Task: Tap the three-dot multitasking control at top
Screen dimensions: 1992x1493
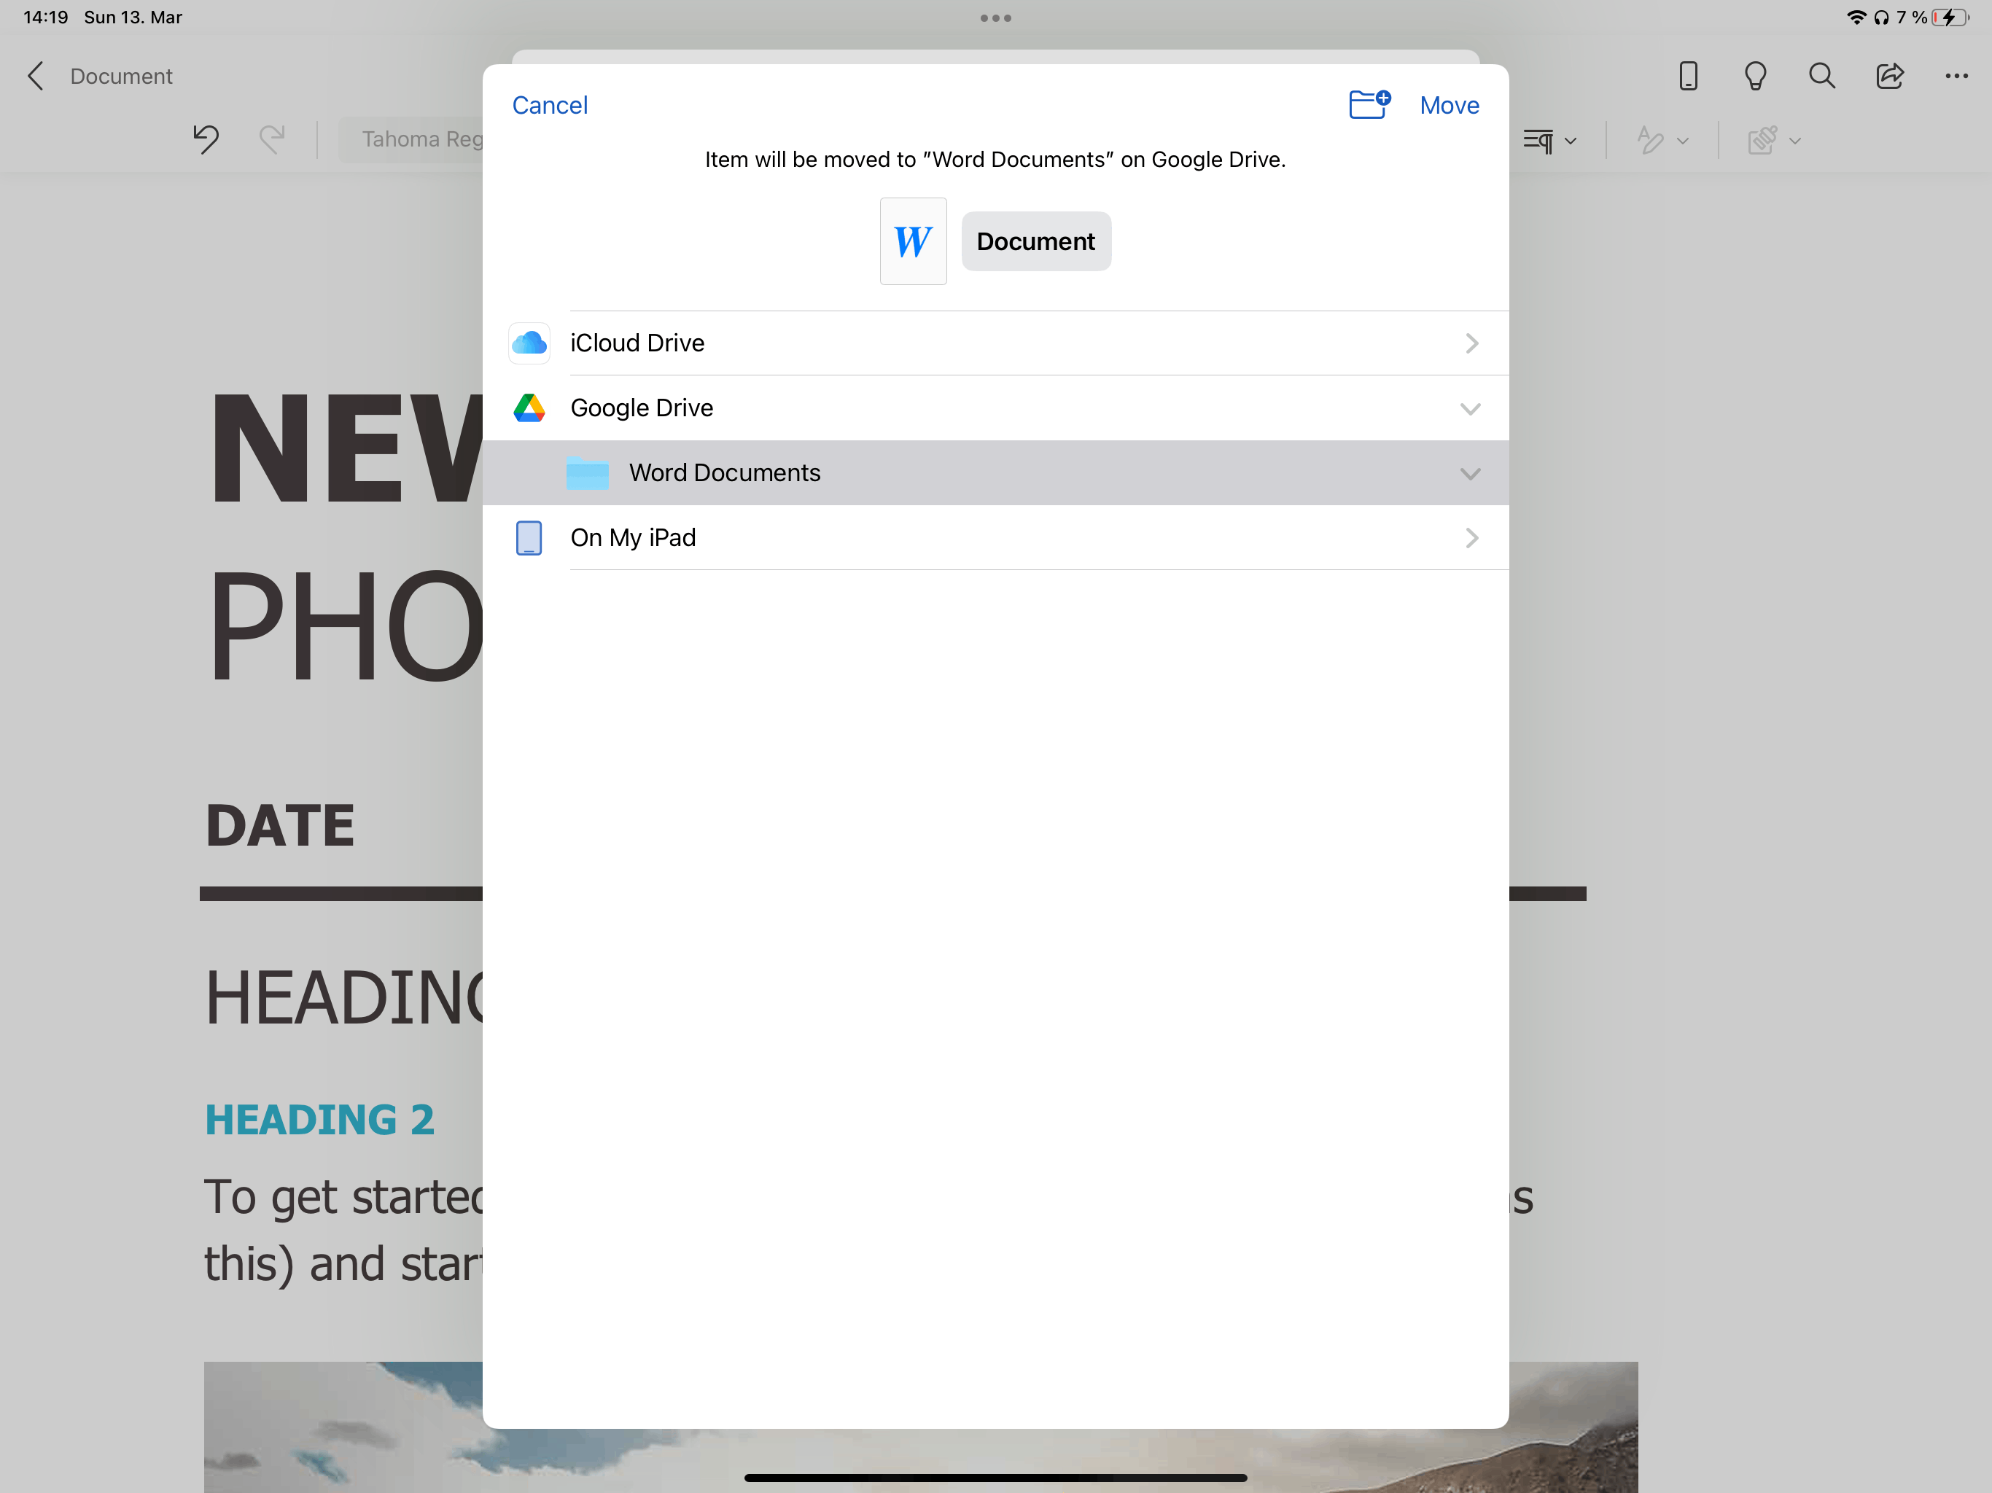Action: tap(995, 18)
